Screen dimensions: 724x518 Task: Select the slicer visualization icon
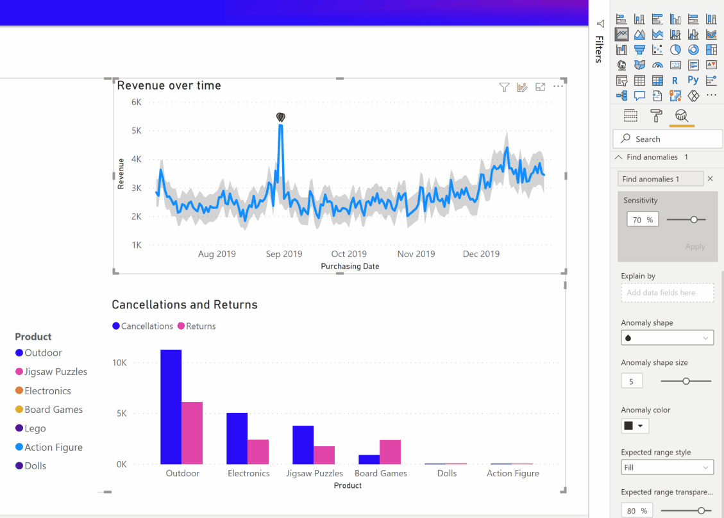click(621, 79)
